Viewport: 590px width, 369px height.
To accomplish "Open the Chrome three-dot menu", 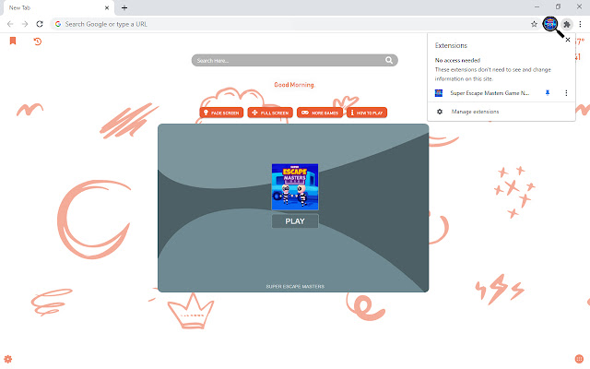I will (x=580, y=24).
